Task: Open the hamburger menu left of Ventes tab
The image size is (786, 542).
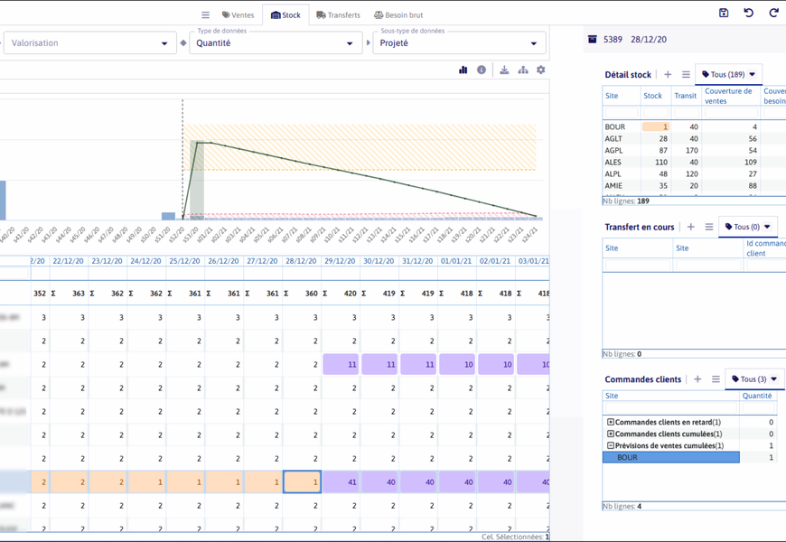Action: click(205, 14)
